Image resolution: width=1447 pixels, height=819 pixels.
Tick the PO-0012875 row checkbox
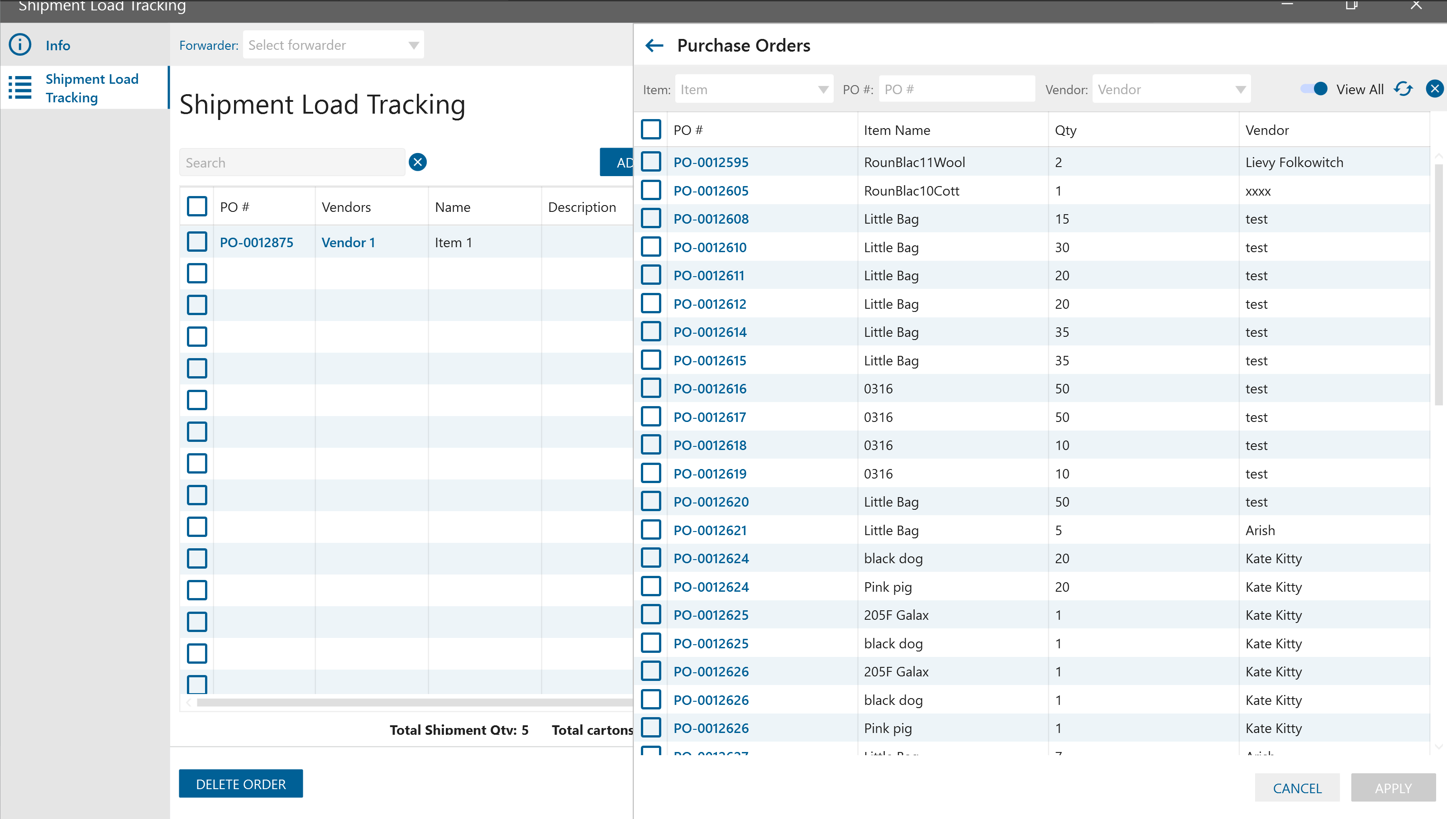pos(197,242)
